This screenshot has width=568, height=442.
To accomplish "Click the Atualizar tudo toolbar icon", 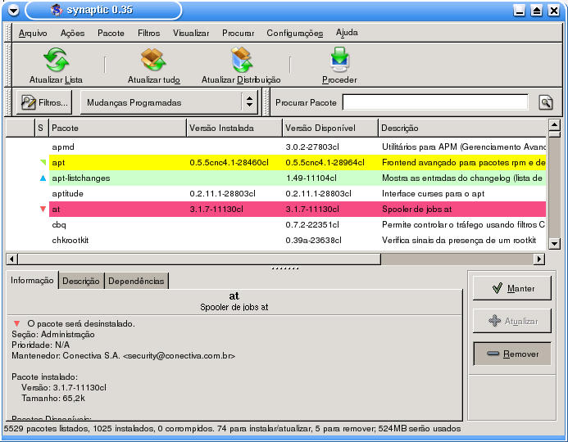I will coord(153,59).
